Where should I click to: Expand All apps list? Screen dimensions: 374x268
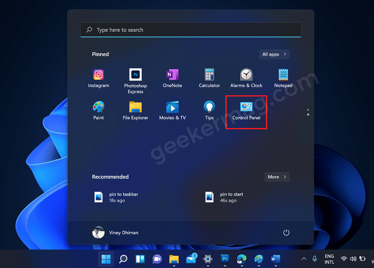click(x=274, y=54)
